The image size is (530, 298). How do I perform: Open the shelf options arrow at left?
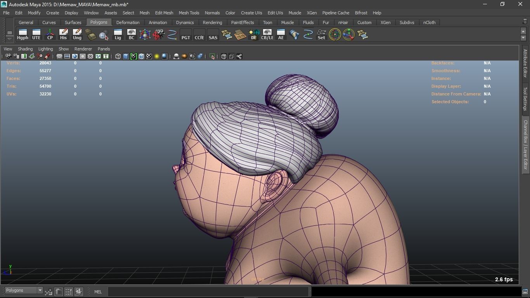(9, 38)
